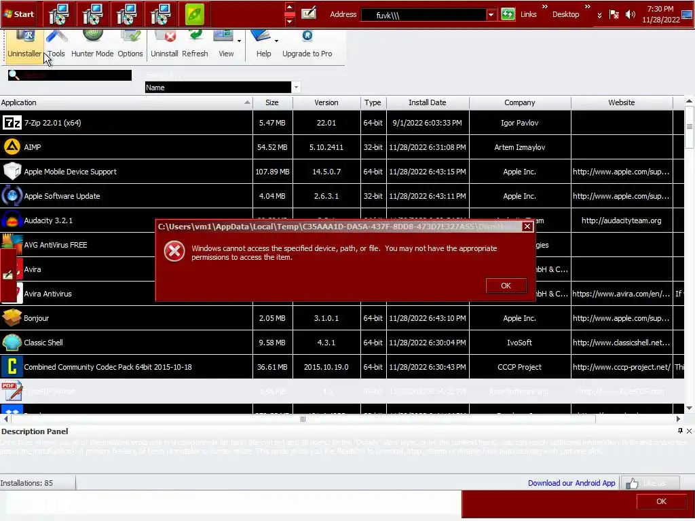Click the red error icon in dialog
Screen dimensions: 695x521
coord(174,251)
